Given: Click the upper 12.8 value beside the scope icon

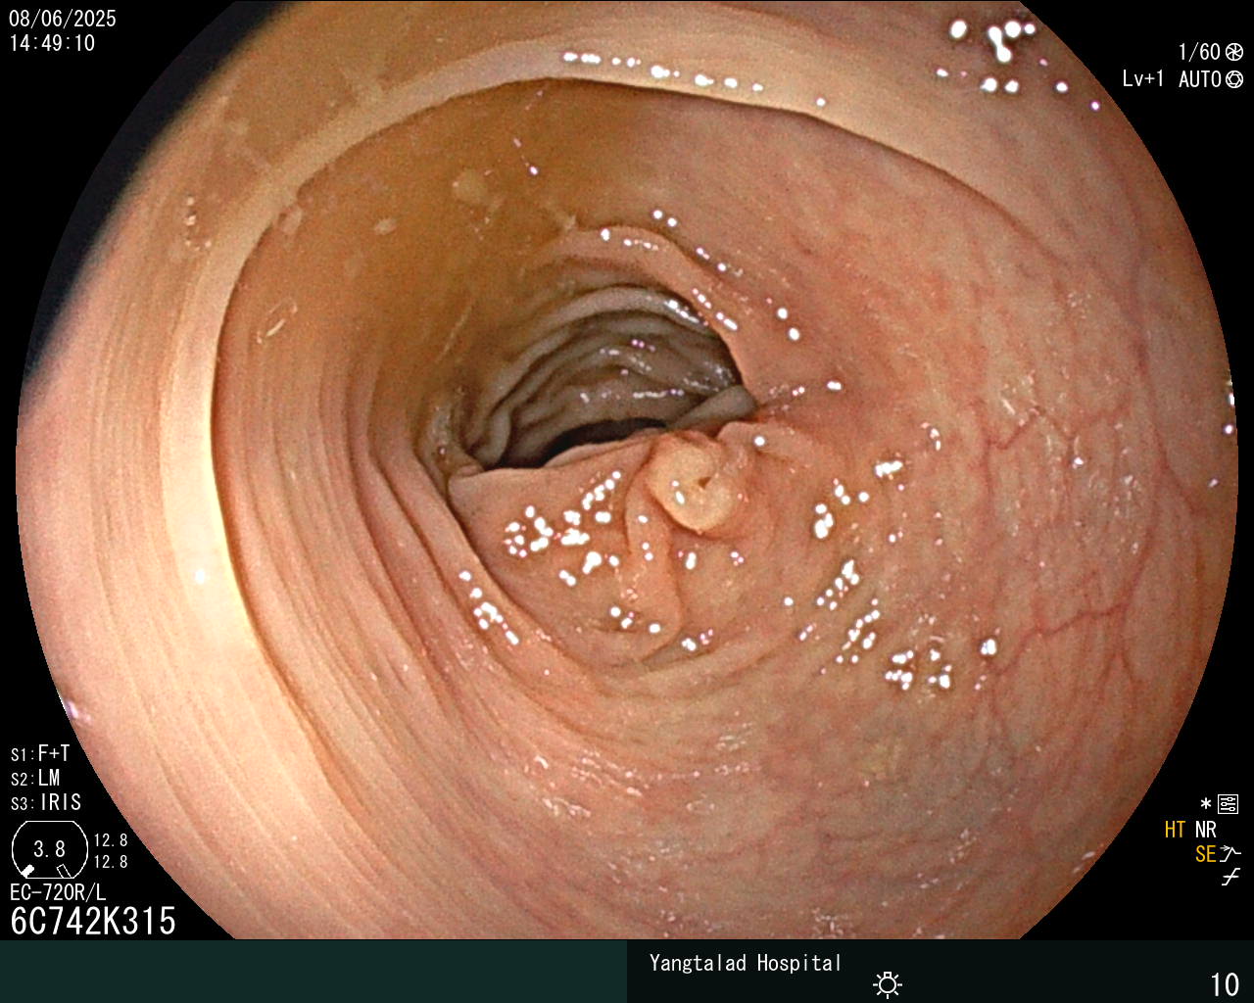Looking at the screenshot, I should pos(111,840).
